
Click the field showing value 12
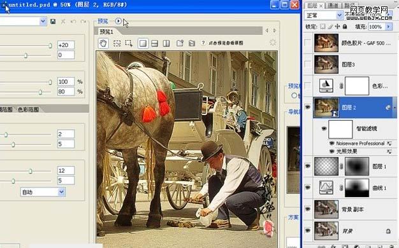66,170
